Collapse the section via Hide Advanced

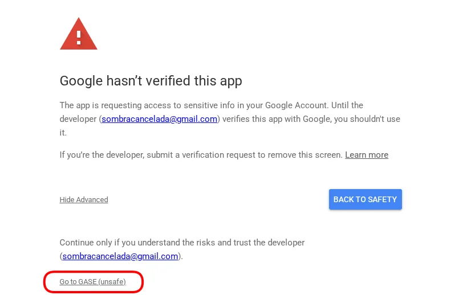point(84,200)
